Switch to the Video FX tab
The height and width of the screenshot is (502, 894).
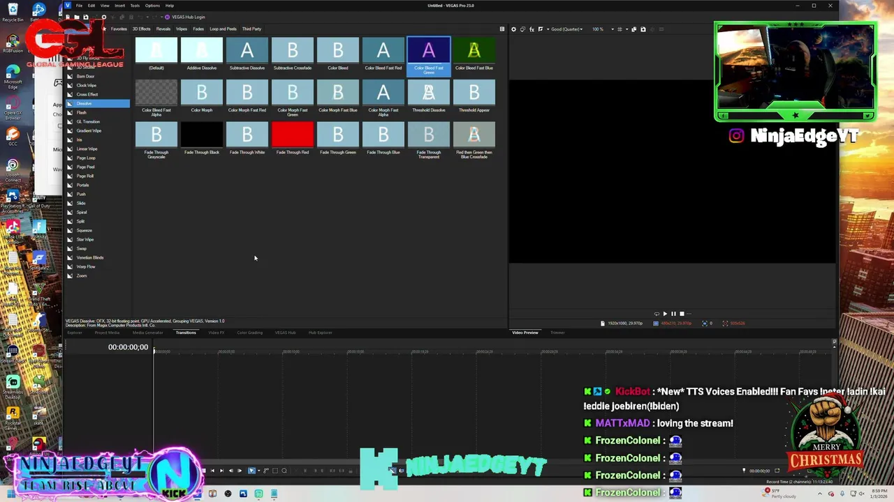[x=216, y=333]
